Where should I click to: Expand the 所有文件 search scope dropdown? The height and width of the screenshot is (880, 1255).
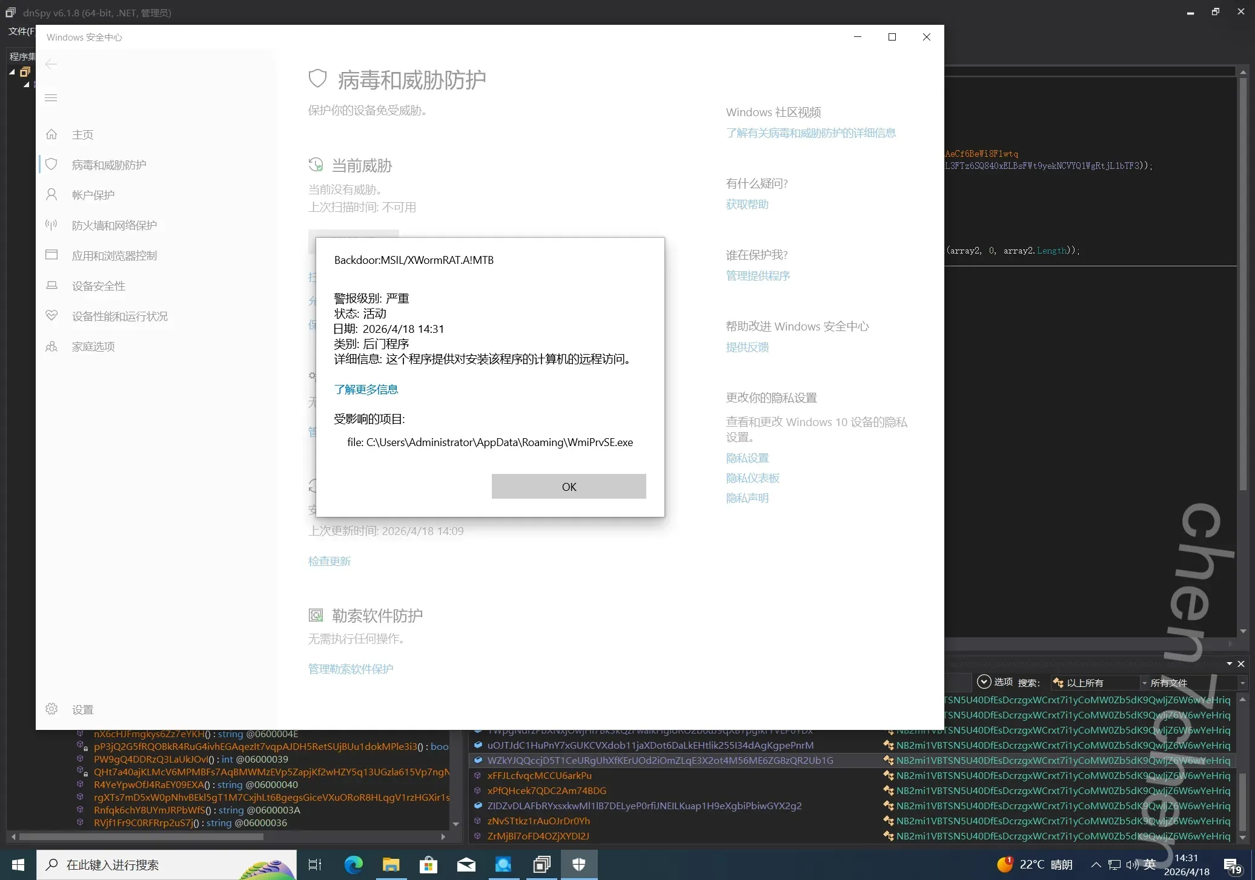point(1197,683)
